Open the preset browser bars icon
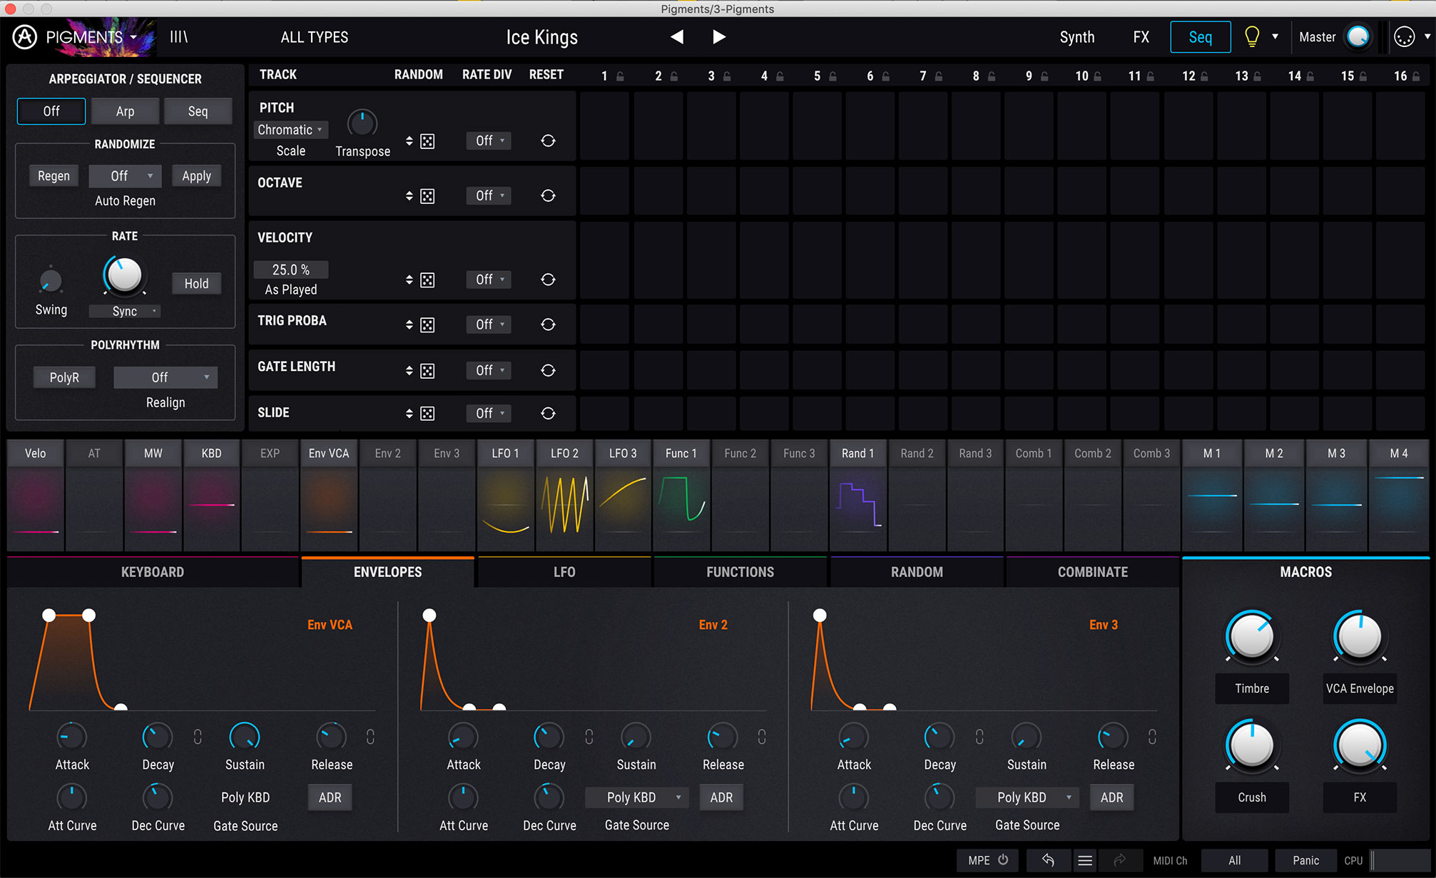Viewport: 1436px width, 878px height. [179, 37]
